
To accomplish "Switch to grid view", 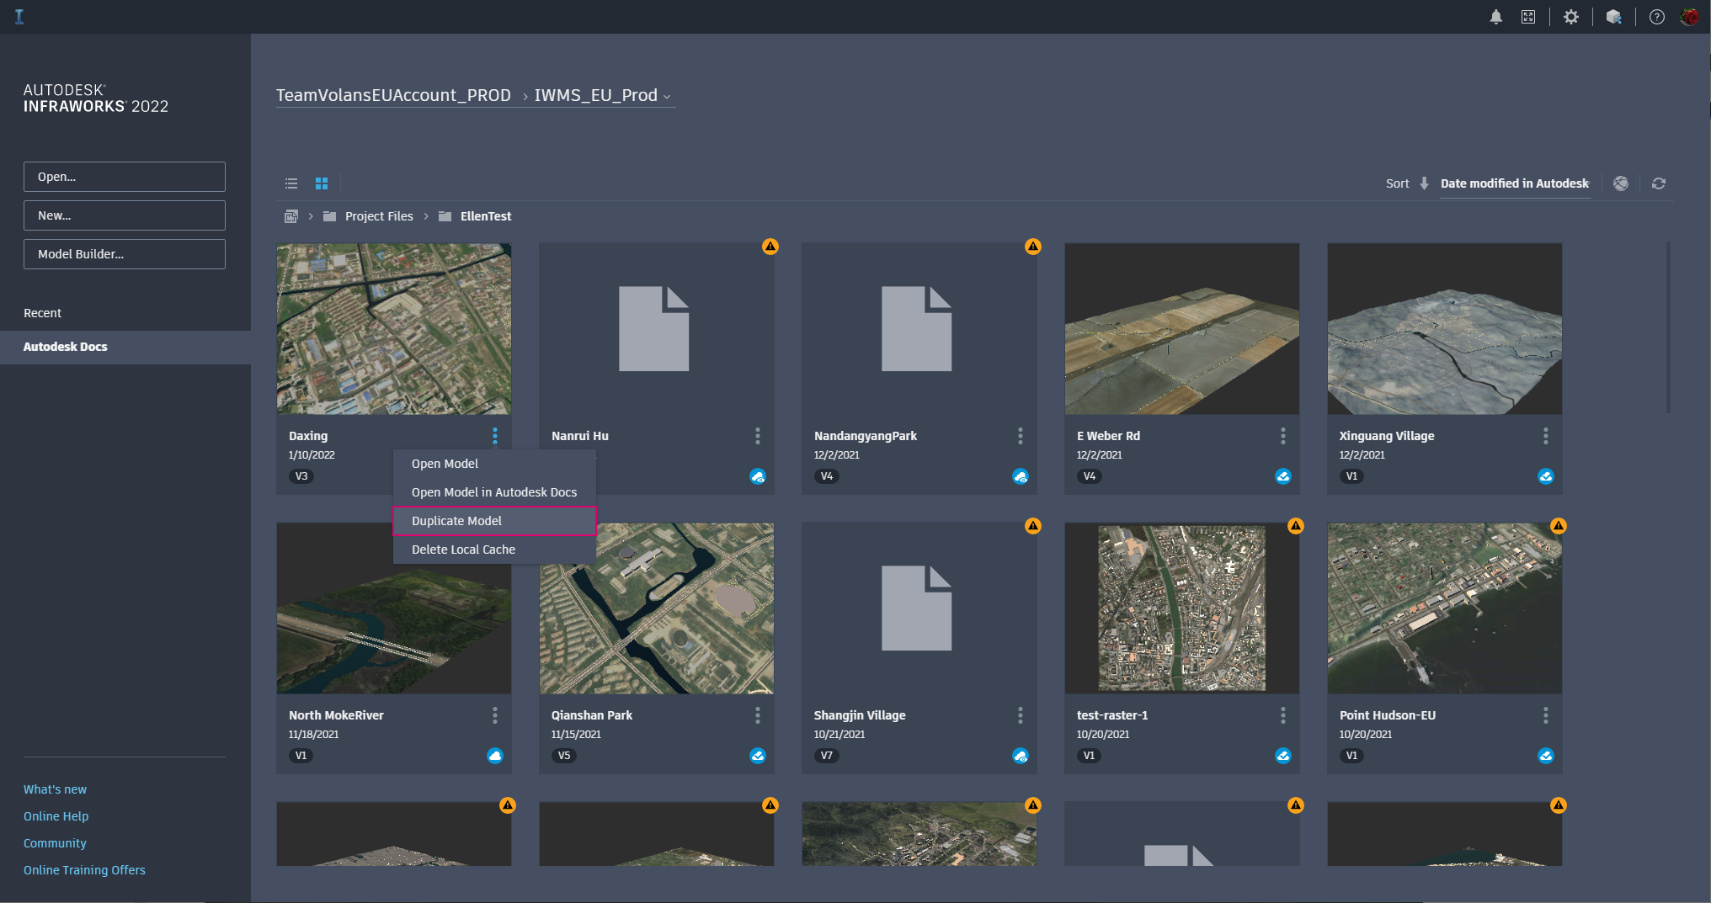I will tap(321, 183).
